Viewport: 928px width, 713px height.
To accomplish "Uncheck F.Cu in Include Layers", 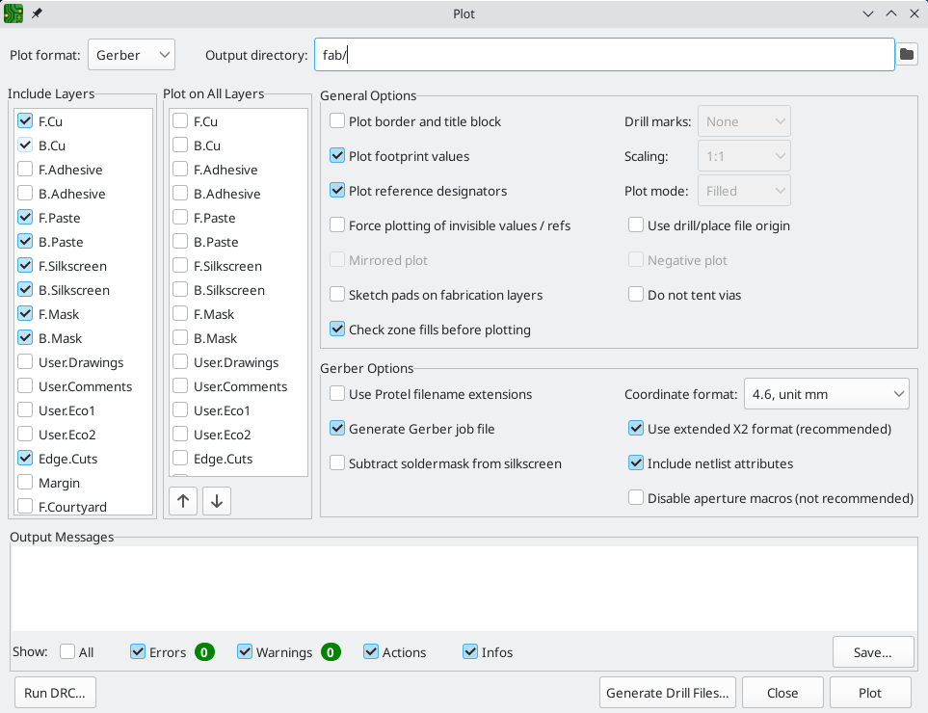I will click(25, 120).
